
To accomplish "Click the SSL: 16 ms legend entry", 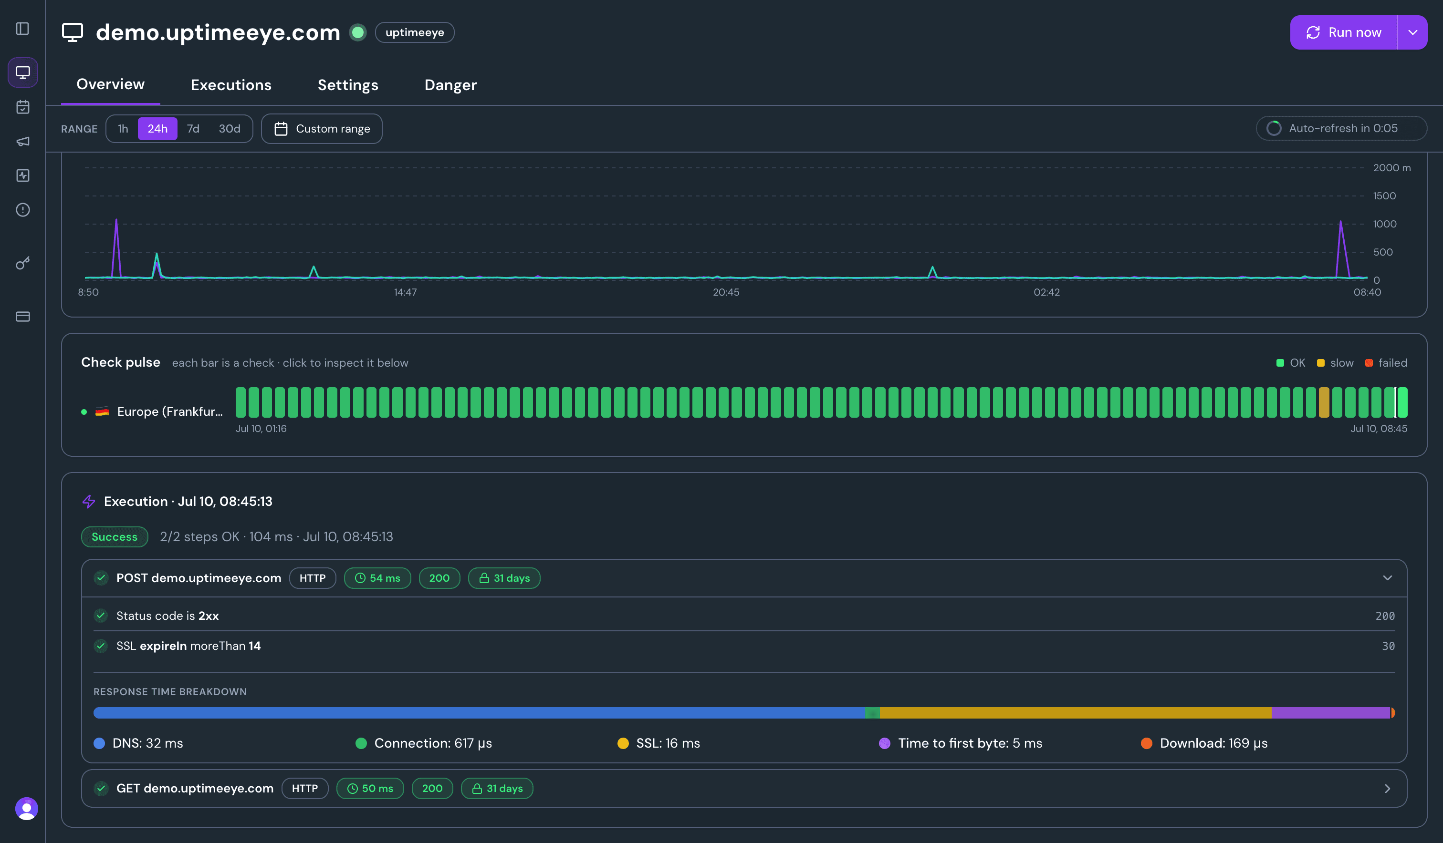I will (x=659, y=743).
